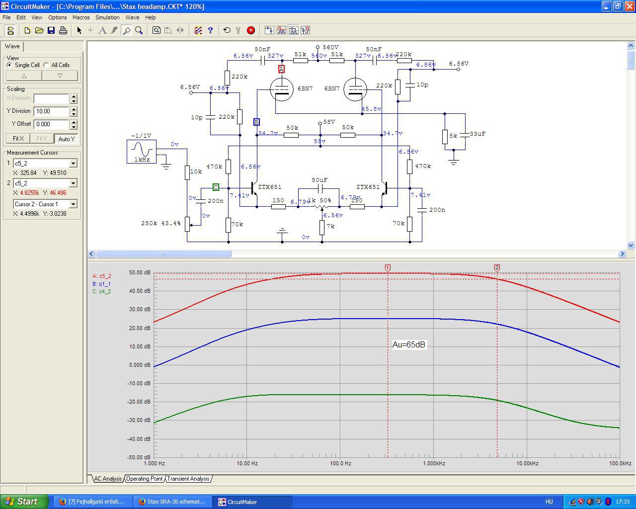Open the Cursor 2 signal dropdown
This screenshot has width=636, height=509.
(73, 183)
